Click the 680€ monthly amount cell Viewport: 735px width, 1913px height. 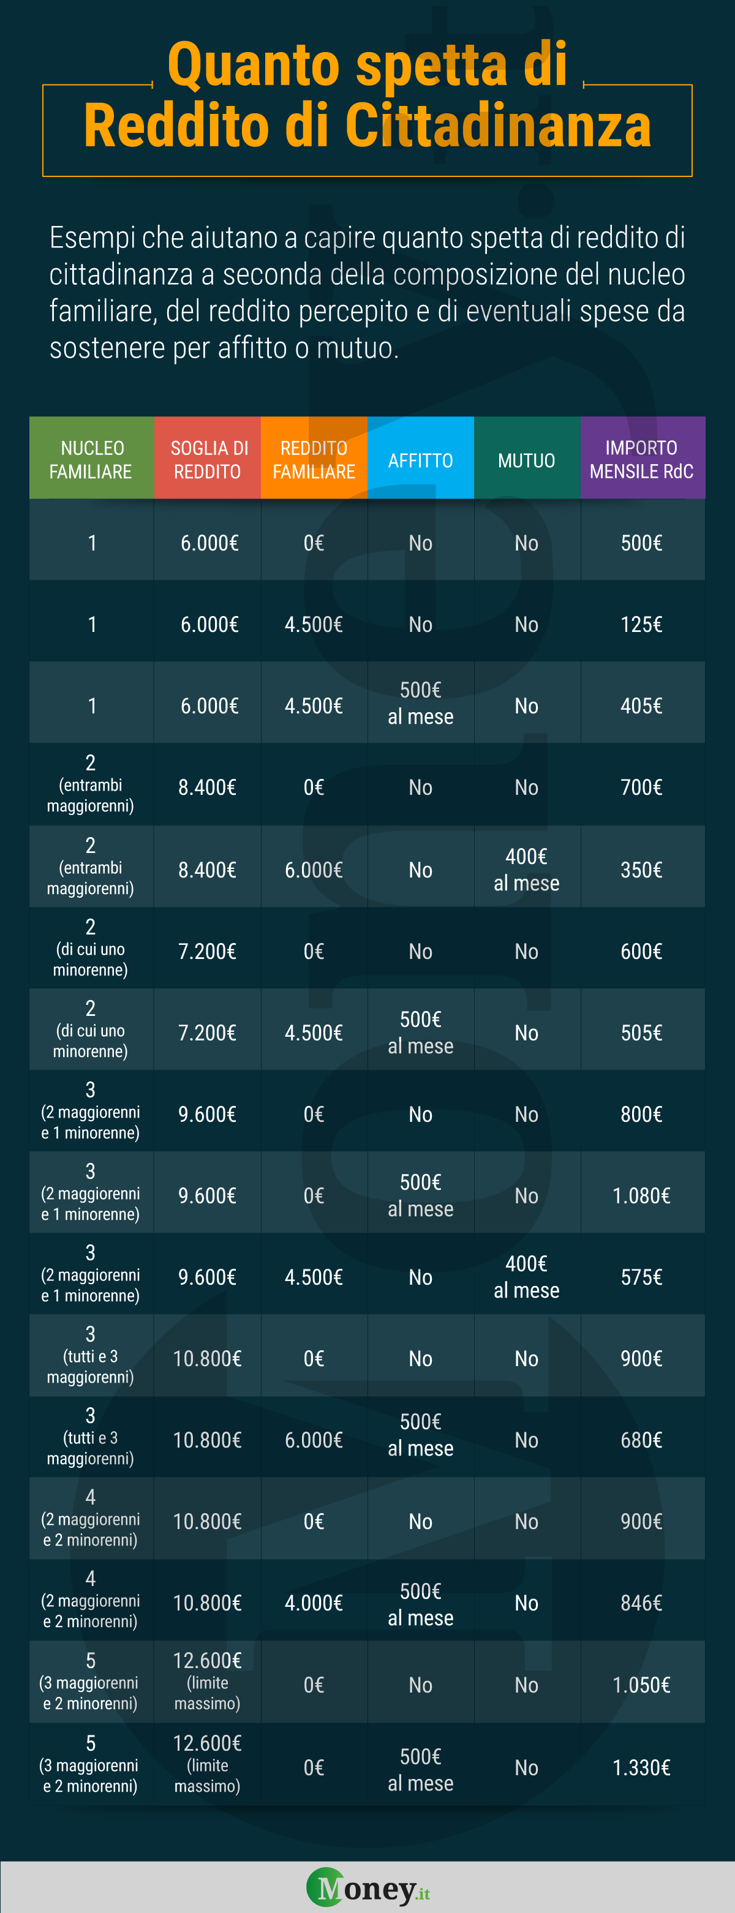tap(642, 1440)
